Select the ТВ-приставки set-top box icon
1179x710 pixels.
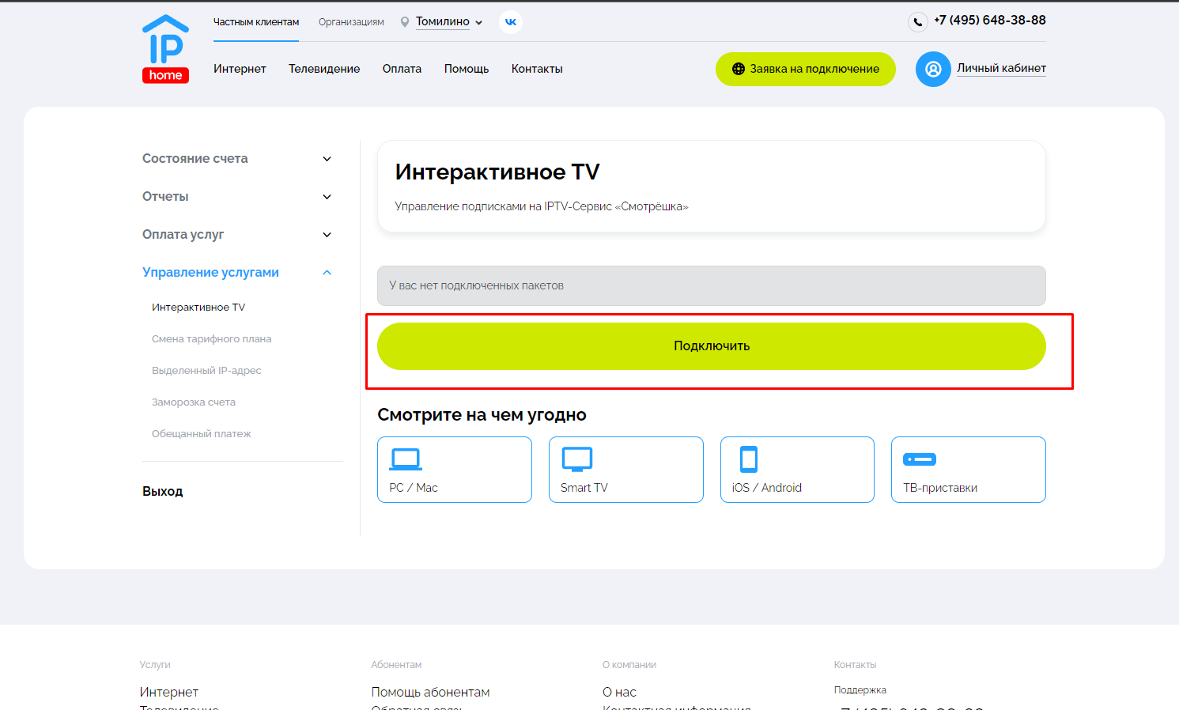[920, 459]
